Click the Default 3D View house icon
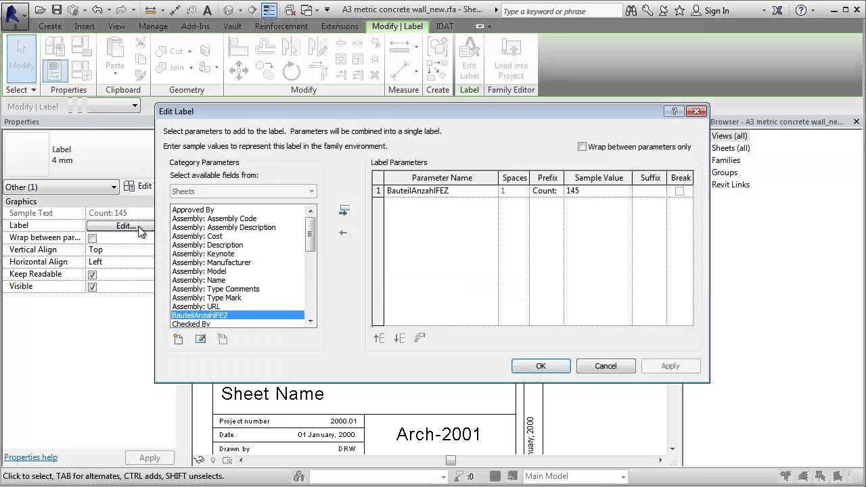The image size is (866, 487). tap(229, 10)
